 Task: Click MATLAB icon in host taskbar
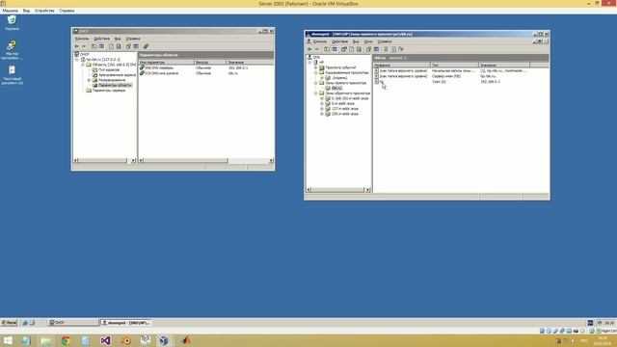coord(185,340)
